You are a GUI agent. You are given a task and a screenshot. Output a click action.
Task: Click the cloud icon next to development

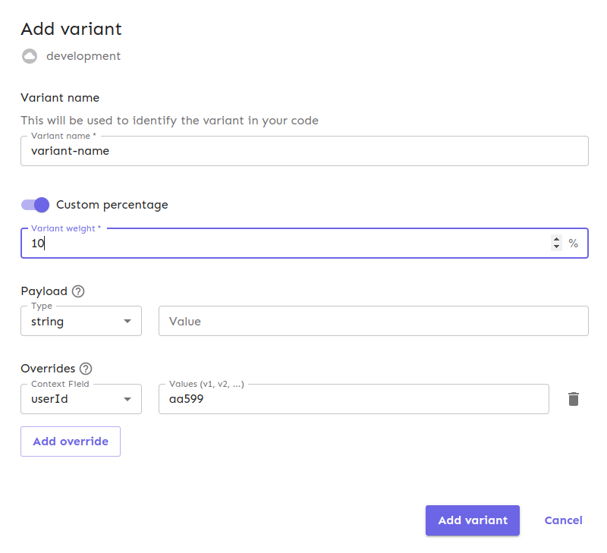click(x=29, y=55)
